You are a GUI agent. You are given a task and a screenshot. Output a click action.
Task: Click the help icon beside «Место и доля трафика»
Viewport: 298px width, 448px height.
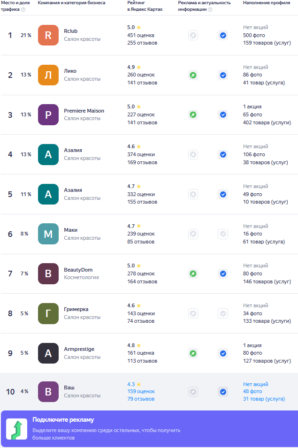(x=23, y=9)
